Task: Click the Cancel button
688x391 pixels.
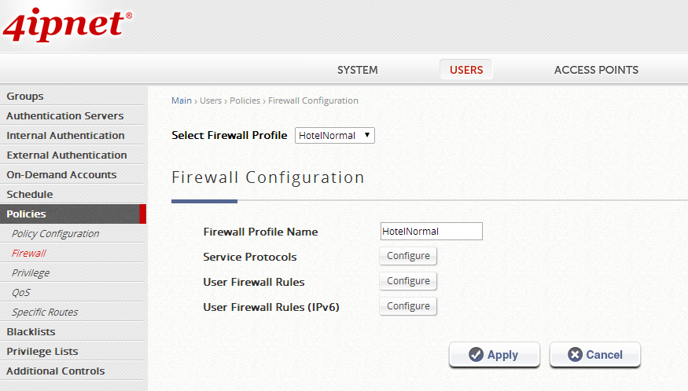Action: pos(594,355)
